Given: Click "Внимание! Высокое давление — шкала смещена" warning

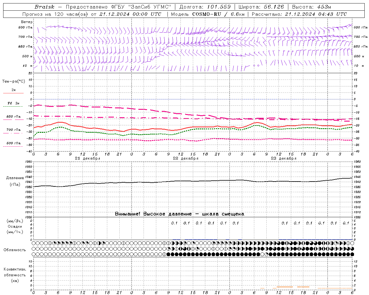Looking at the screenshot, I should pyautogui.click(x=179, y=214).
